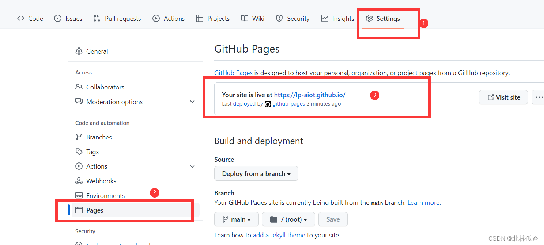The image size is (544, 245).
Task: Open the main branch dropdown
Action: pyautogui.click(x=237, y=219)
